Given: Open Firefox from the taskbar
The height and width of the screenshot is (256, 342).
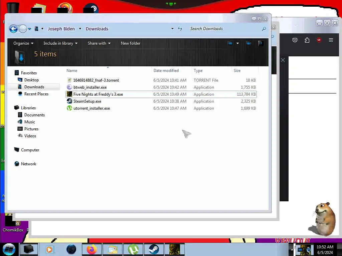Looking at the screenshot, I should coord(92,249).
